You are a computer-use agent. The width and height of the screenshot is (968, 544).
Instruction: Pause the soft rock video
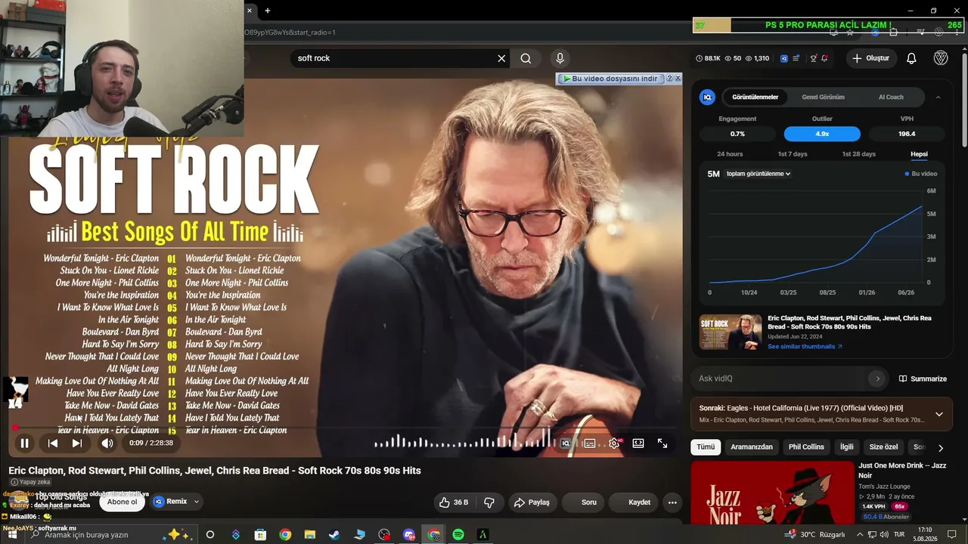(24, 444)
